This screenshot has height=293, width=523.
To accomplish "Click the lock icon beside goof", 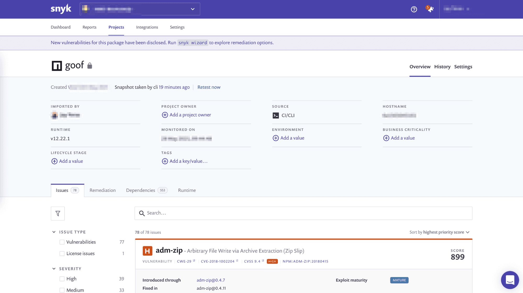I will tap(90, 66).
